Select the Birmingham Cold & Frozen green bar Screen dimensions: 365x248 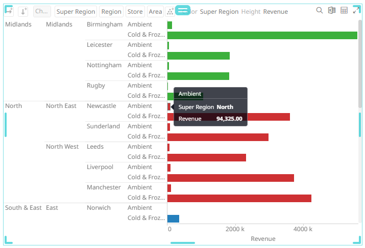(x=262, y=35)
